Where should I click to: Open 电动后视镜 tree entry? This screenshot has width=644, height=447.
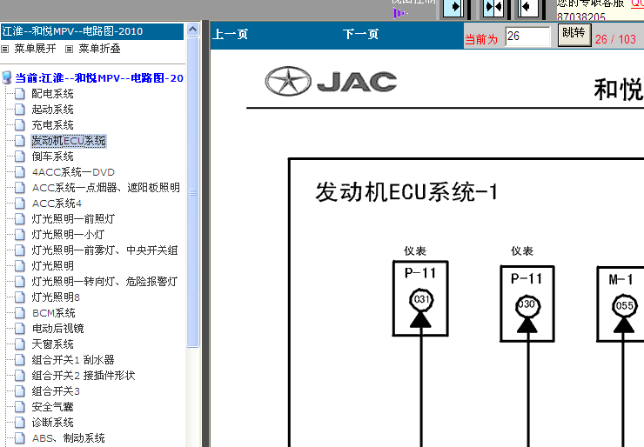[58, 329]
